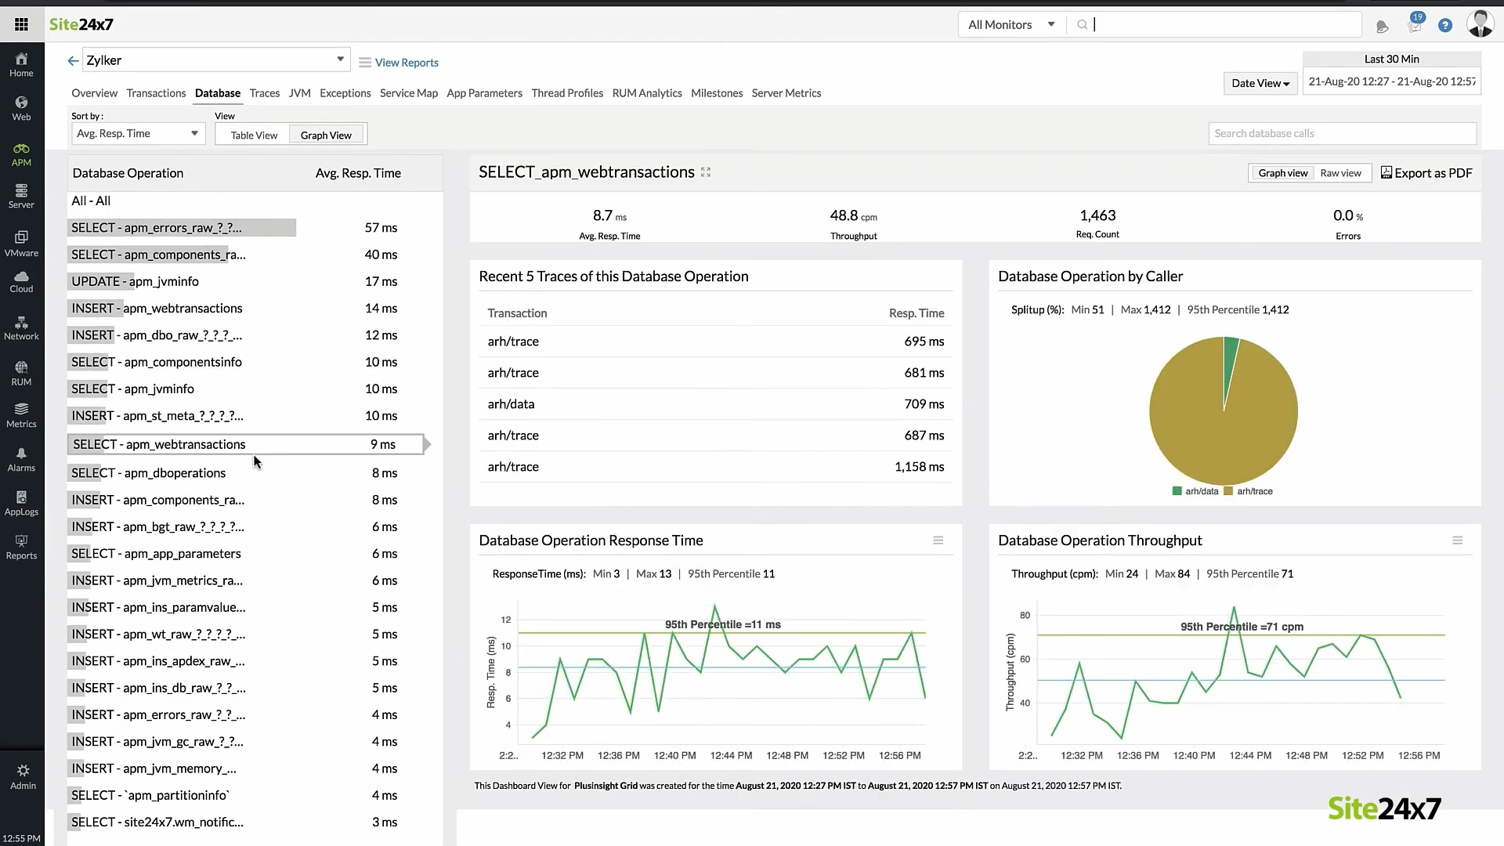
Task: Open the Service Map tab
Action: 409,93
